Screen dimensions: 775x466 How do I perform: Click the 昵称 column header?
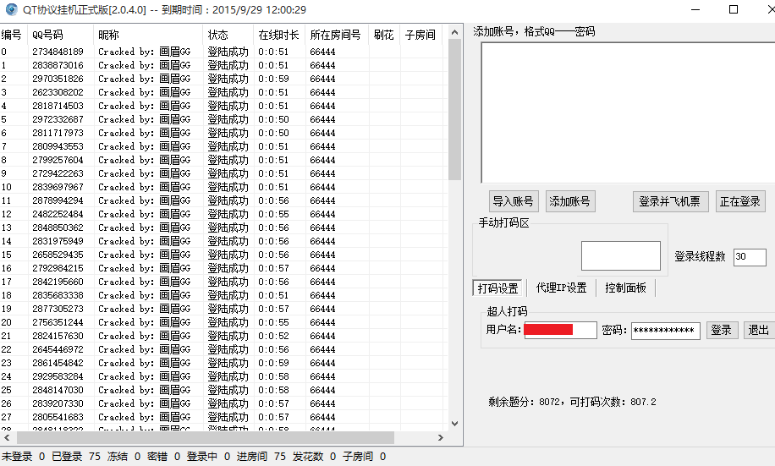(x=148, y=35)
